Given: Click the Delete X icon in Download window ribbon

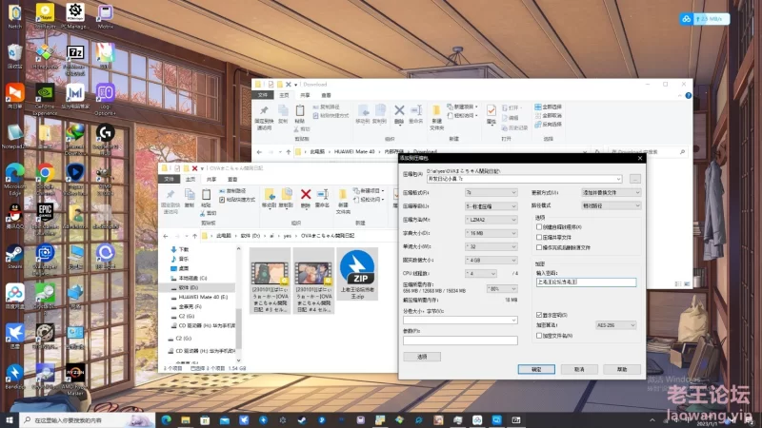Looking at the screenshot, I should click(x=399, y=111).
